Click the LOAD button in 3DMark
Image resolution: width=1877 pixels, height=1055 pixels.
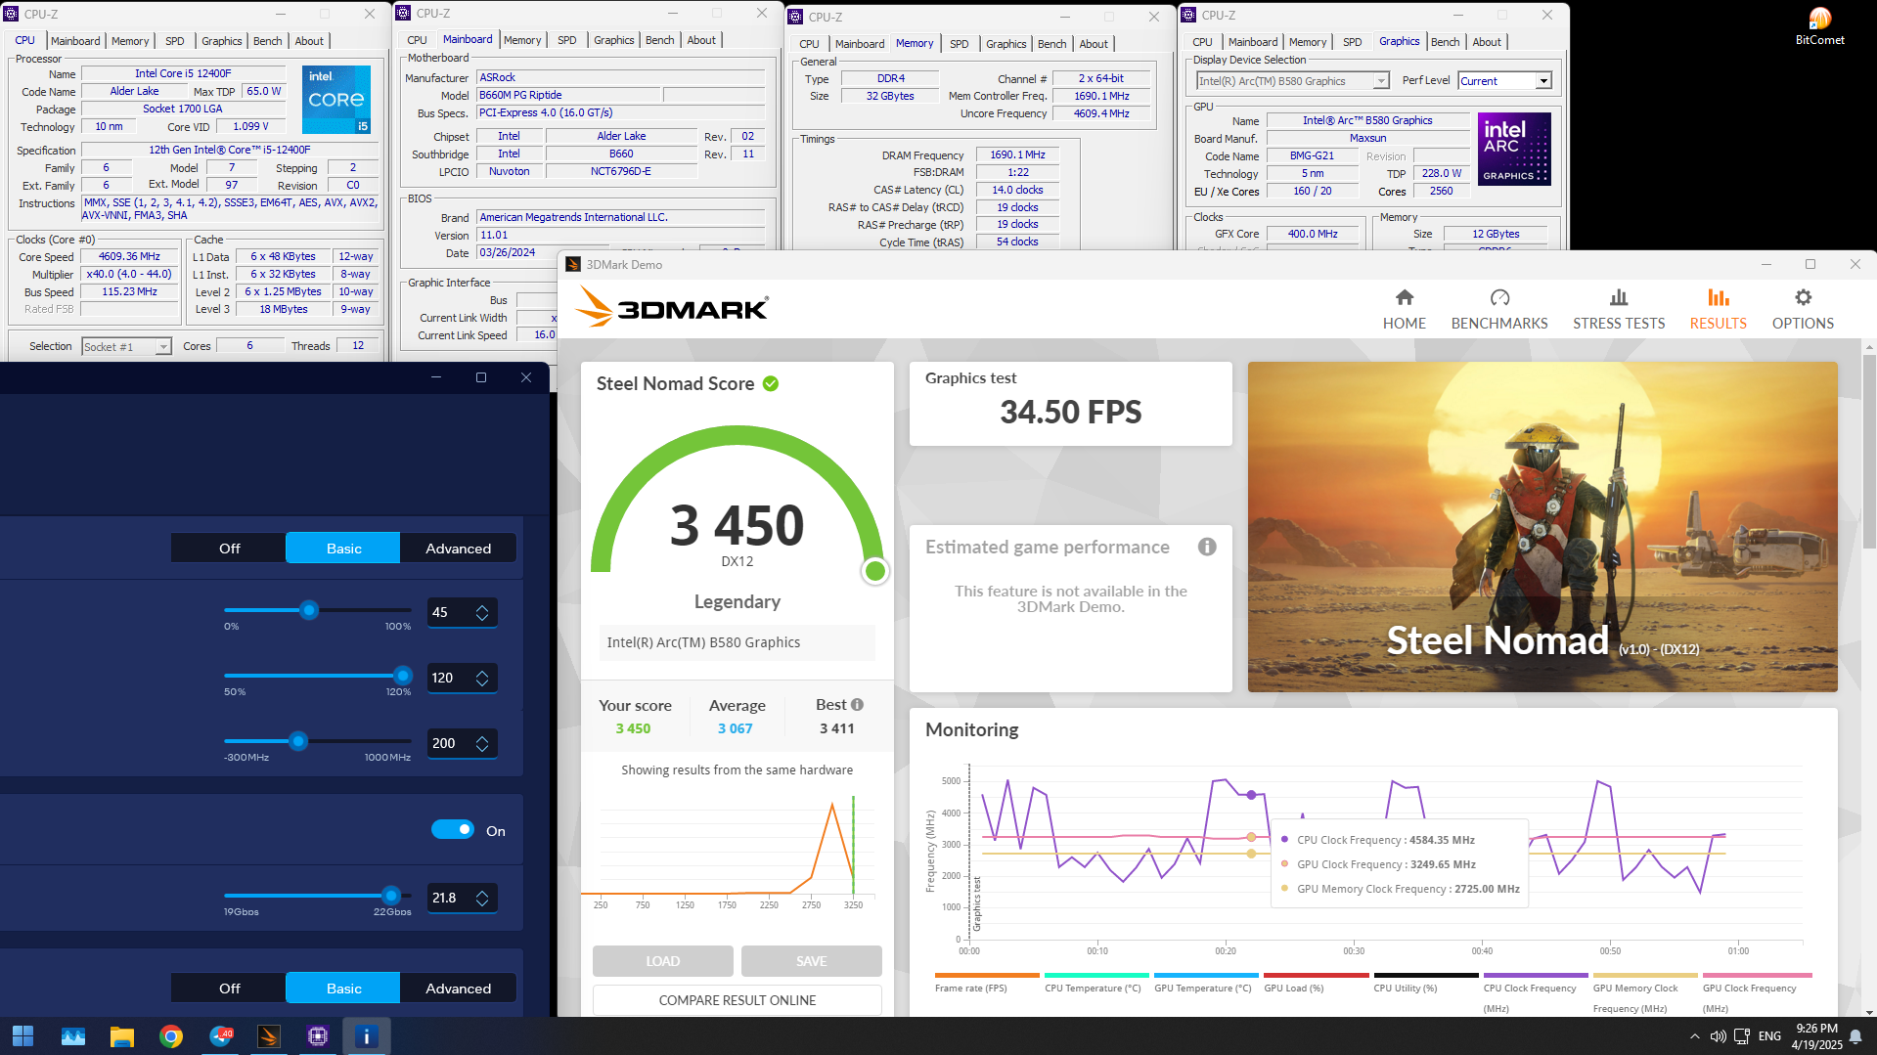tap(662, 961)
